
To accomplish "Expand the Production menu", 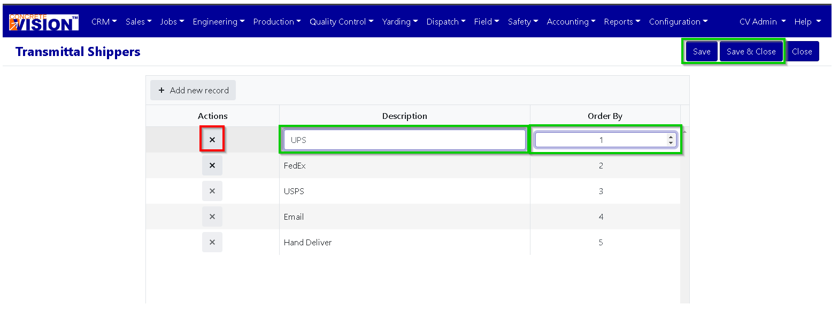I will pos(277,22).
